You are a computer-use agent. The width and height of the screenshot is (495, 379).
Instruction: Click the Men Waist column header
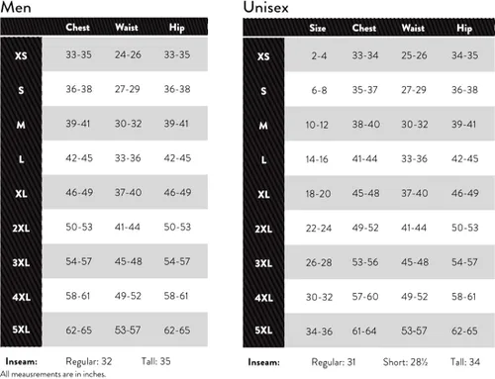[x=127, y=27]
